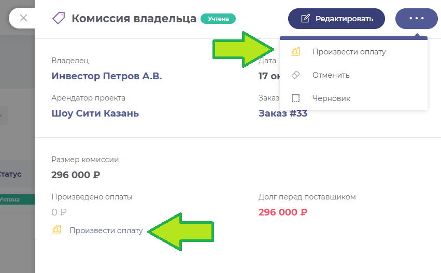
Task: Close the commission panel with X
Action: (23, 18)
